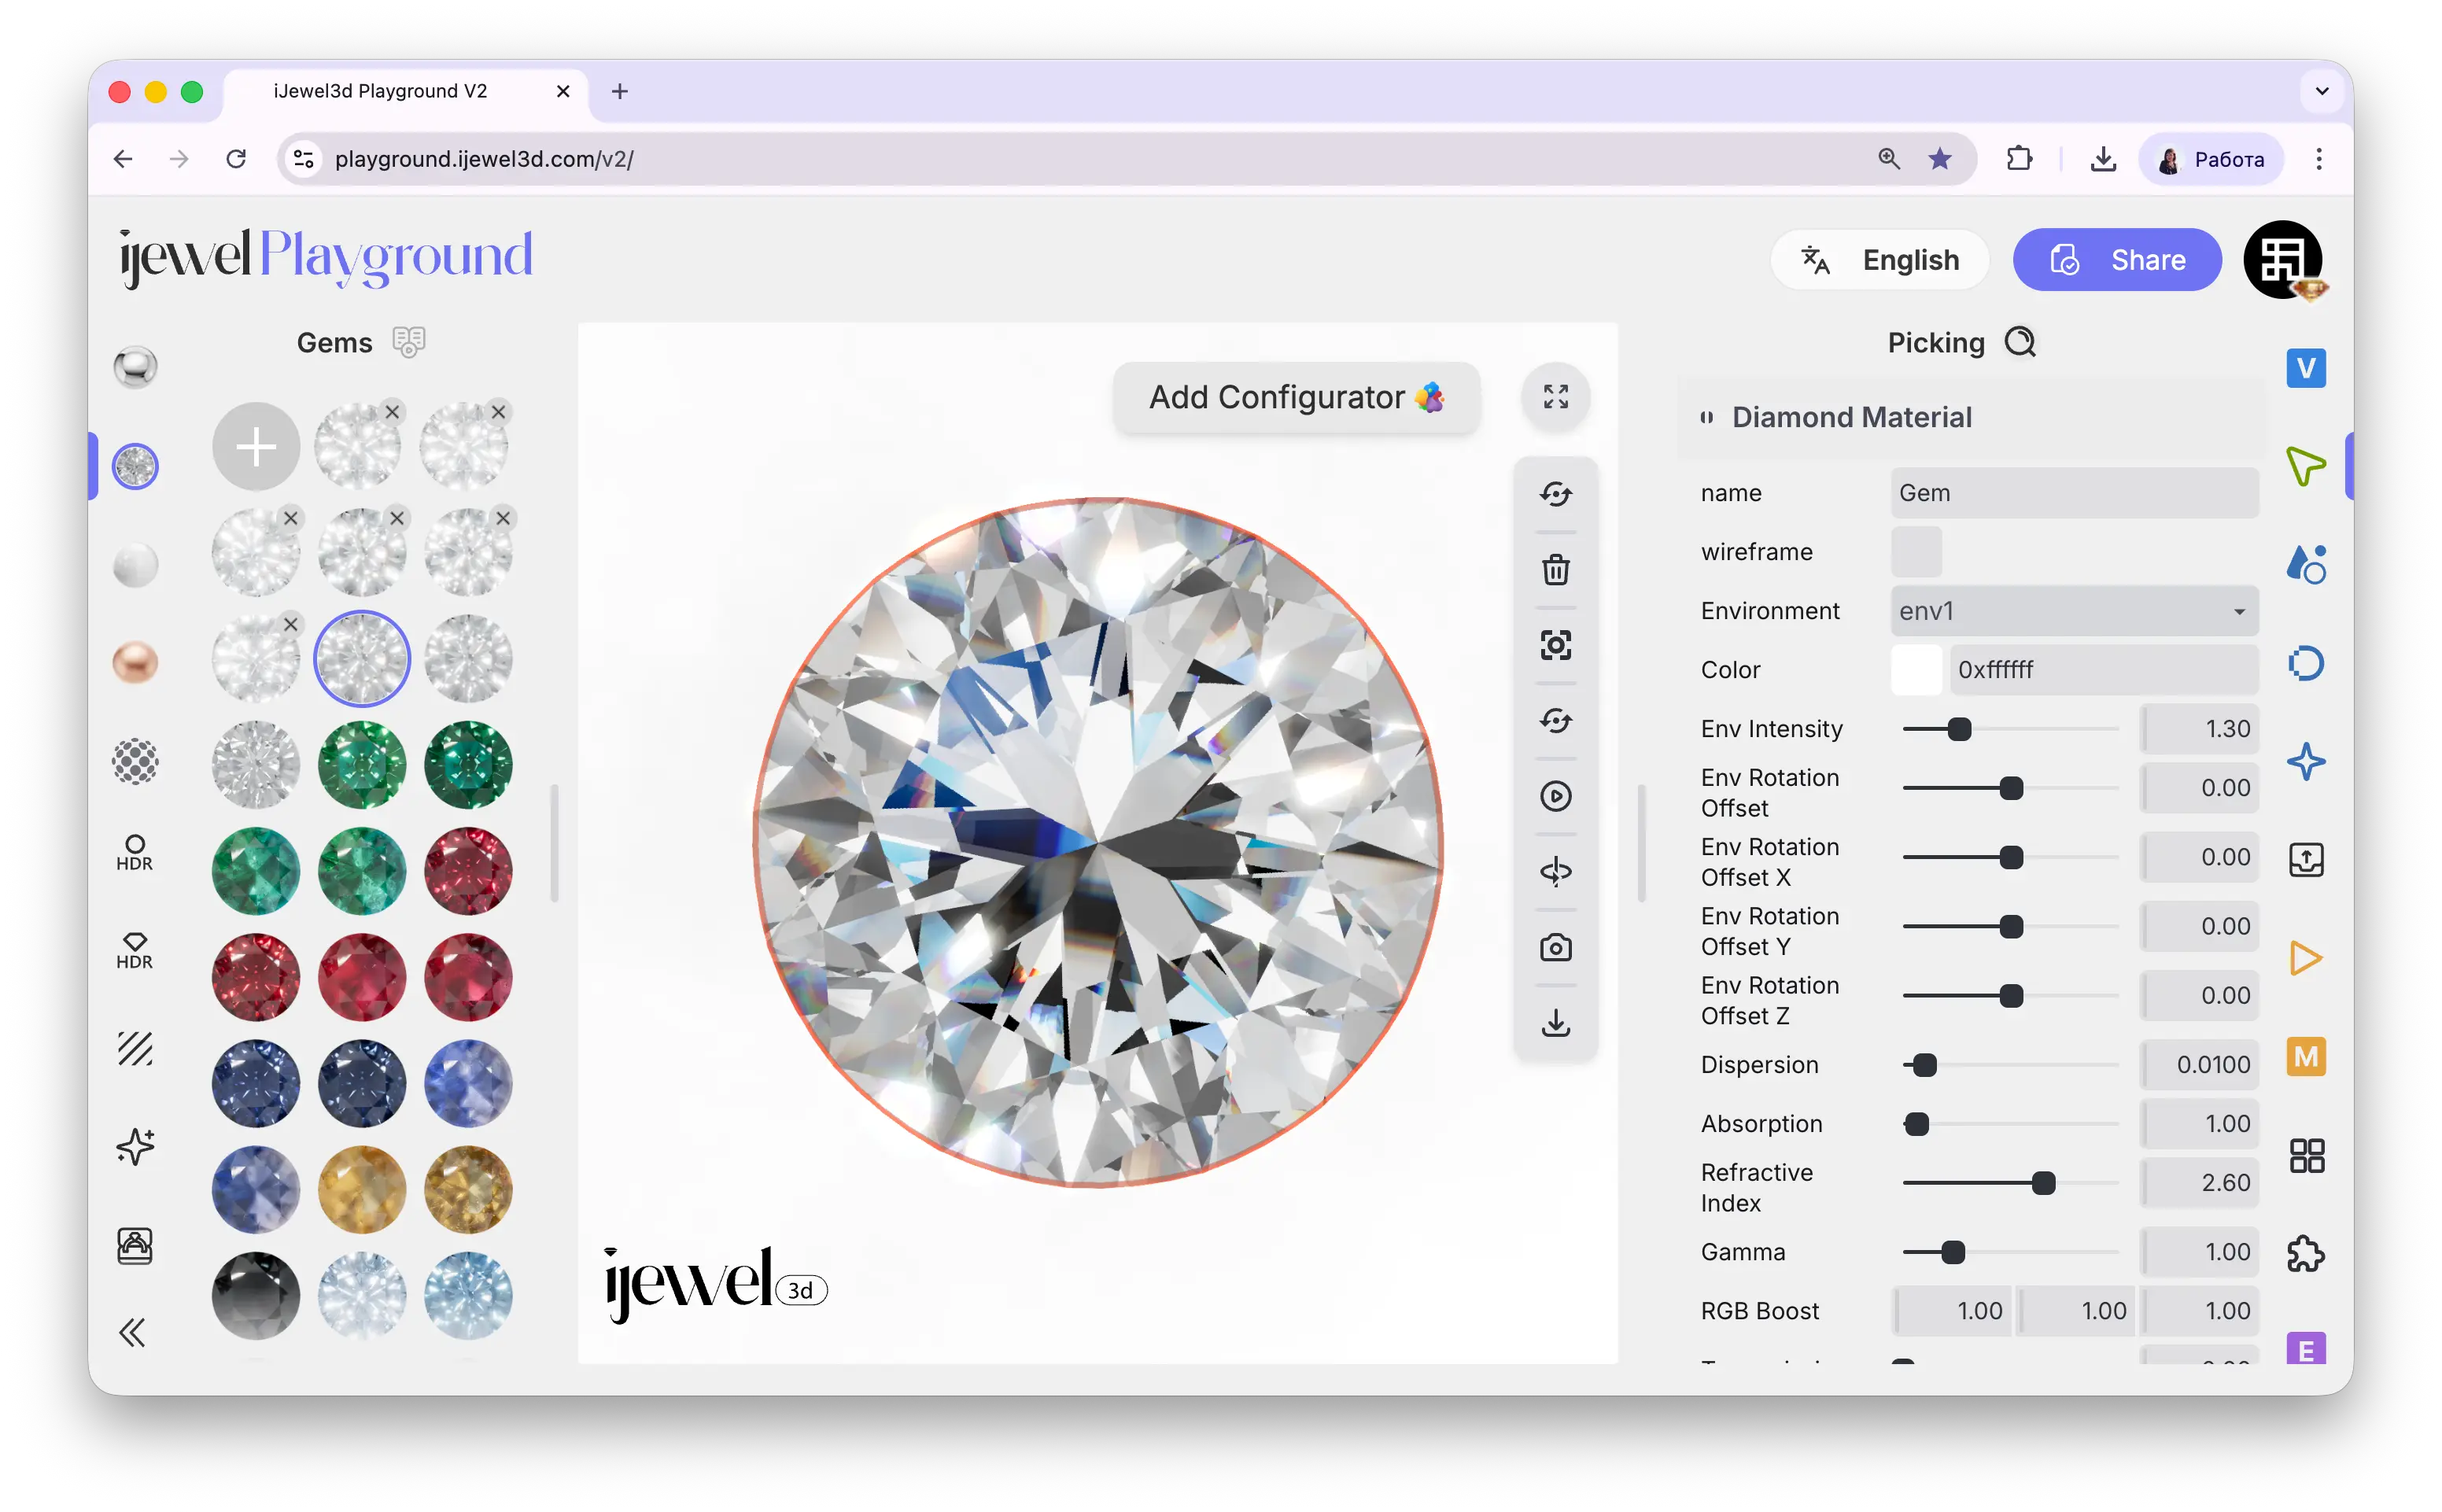
Task: Open the blue shapes materials tab
Action: pyautogui.click(x=2305, y=565)
